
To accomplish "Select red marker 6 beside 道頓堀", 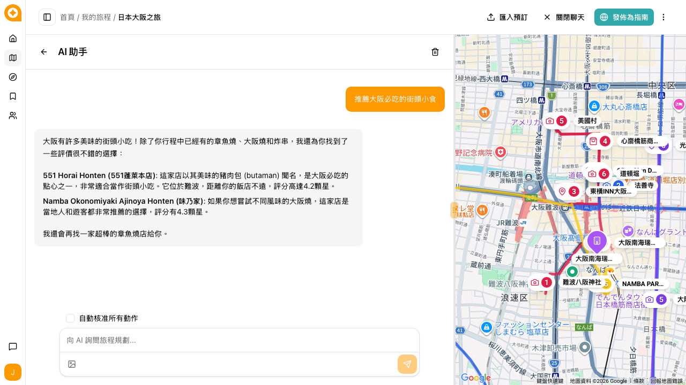I will point(598,174).
